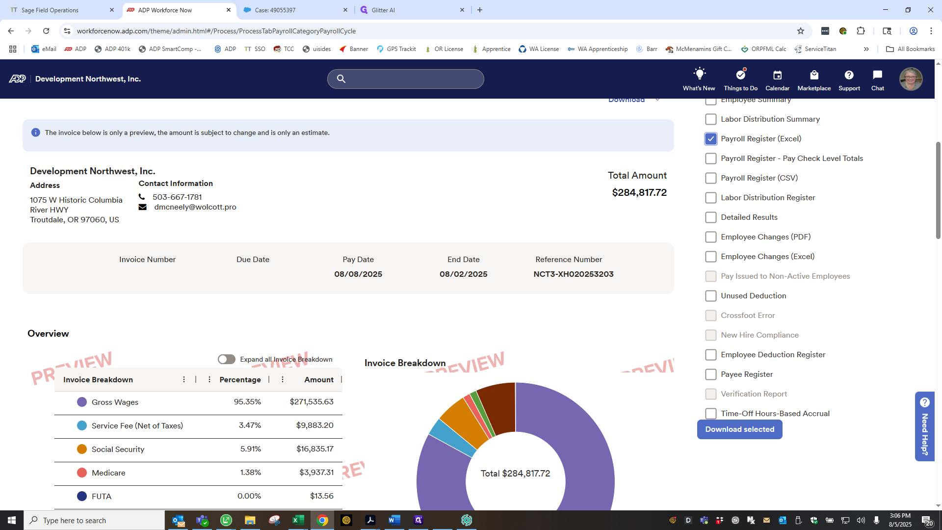The height and width of the screenshot is (530, 942).
Task: Switch to Case: 49055397 tab
Action: pos(295,10)
